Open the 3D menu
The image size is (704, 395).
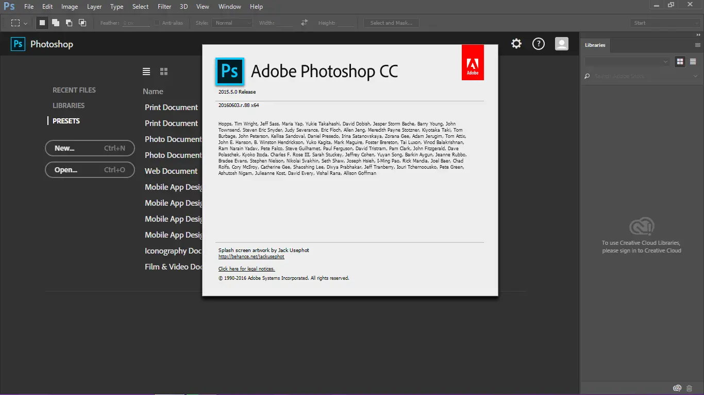click(183, 7)
